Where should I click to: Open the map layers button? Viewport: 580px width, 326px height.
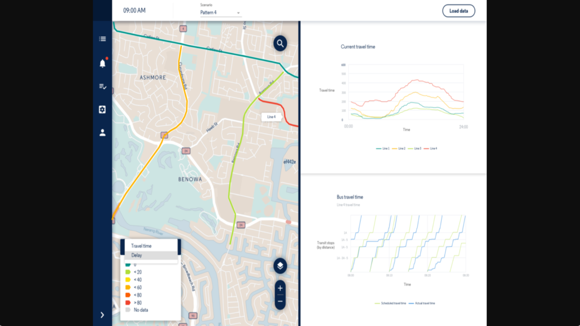pos(280,266)
